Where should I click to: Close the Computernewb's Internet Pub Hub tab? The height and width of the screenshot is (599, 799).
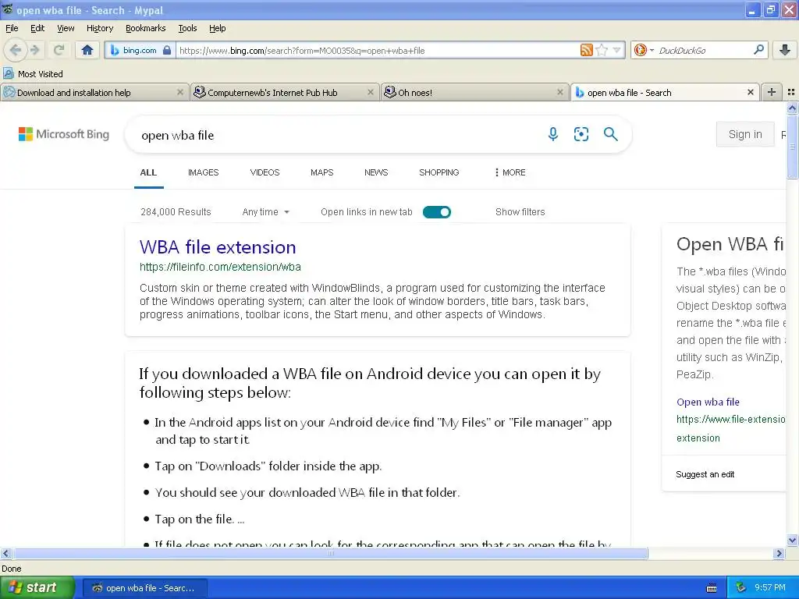371,92
